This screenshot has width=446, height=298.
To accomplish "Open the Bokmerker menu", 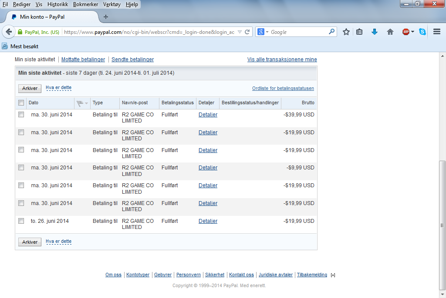I will (x=86, y=4).
